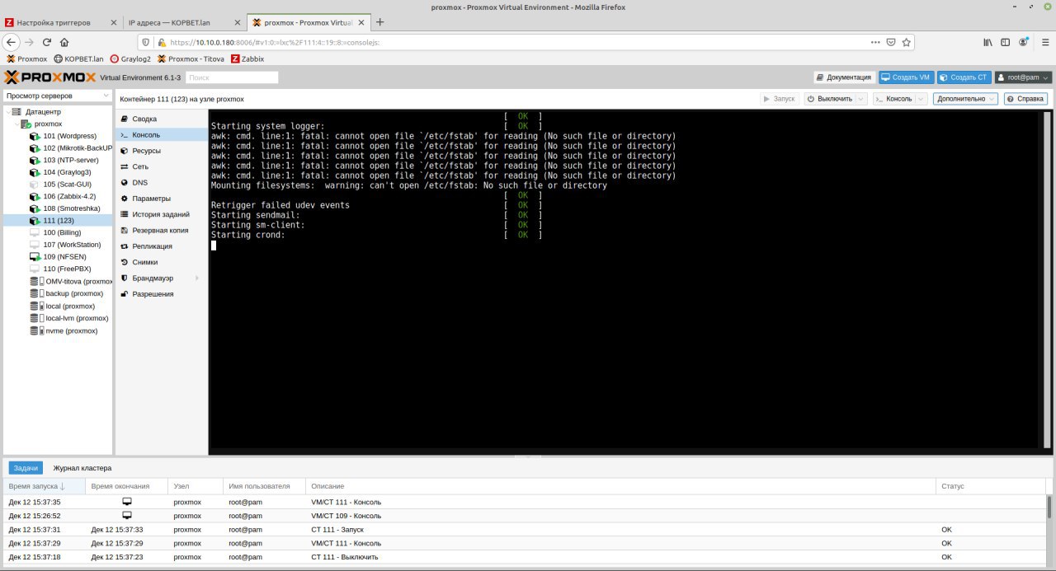Click the greyed-out Запуск button

coord(779,99)
